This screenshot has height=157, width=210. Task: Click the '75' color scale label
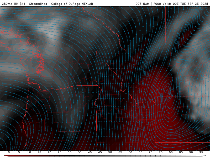coord(161,152)
